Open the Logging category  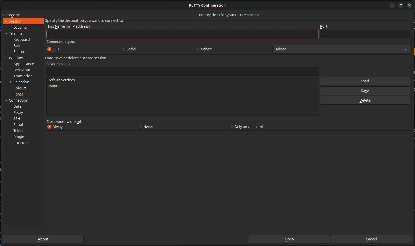pos(20,27)
